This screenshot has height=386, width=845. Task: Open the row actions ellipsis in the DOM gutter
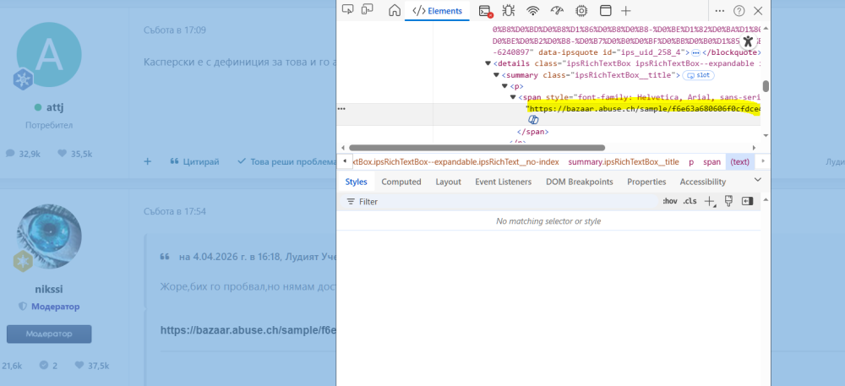341,109
